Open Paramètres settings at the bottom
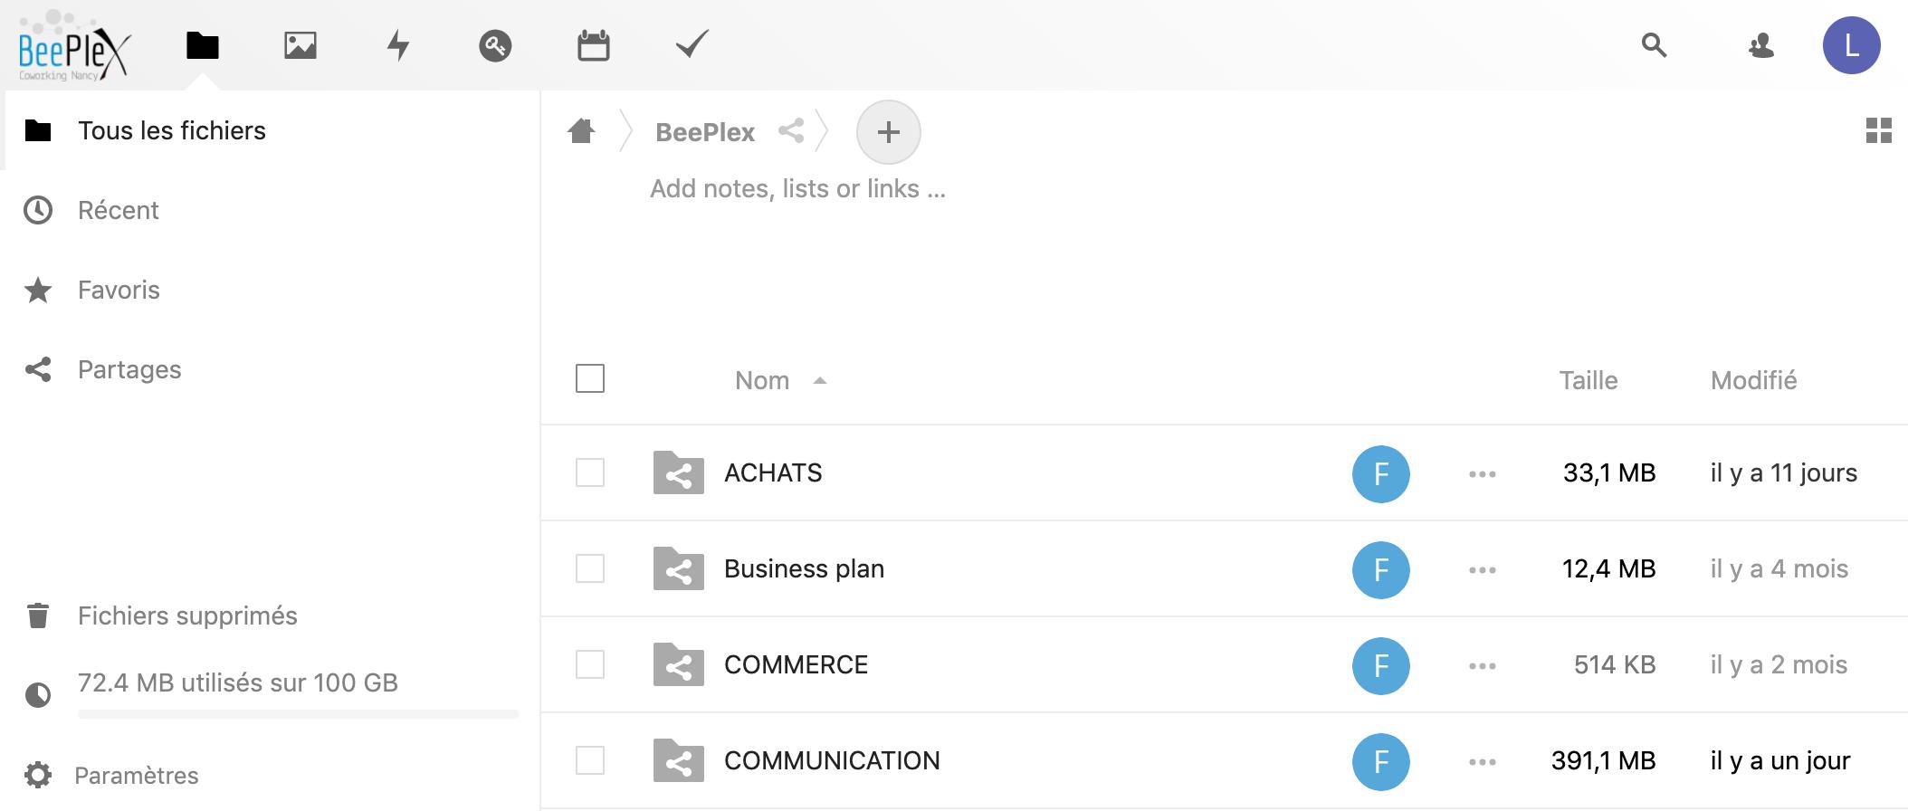The height and width of the screenshot is (811, 1908). click(x=136, y=775)
